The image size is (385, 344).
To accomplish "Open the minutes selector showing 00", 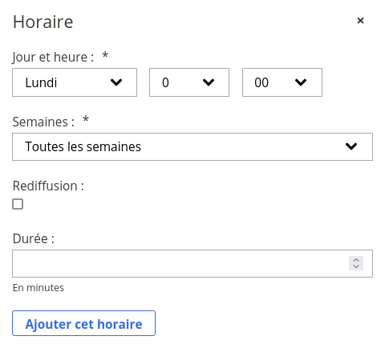I will pyautogui.click(x=282, y=82).
